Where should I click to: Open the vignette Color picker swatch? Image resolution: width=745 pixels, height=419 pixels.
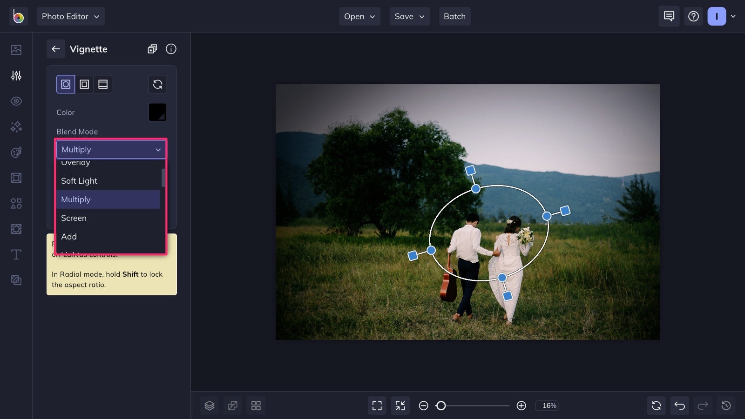coord(157,112)
